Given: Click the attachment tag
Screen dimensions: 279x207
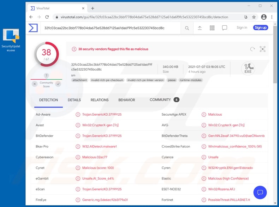Looking at the screenshot, I should (x=79, y=80).
